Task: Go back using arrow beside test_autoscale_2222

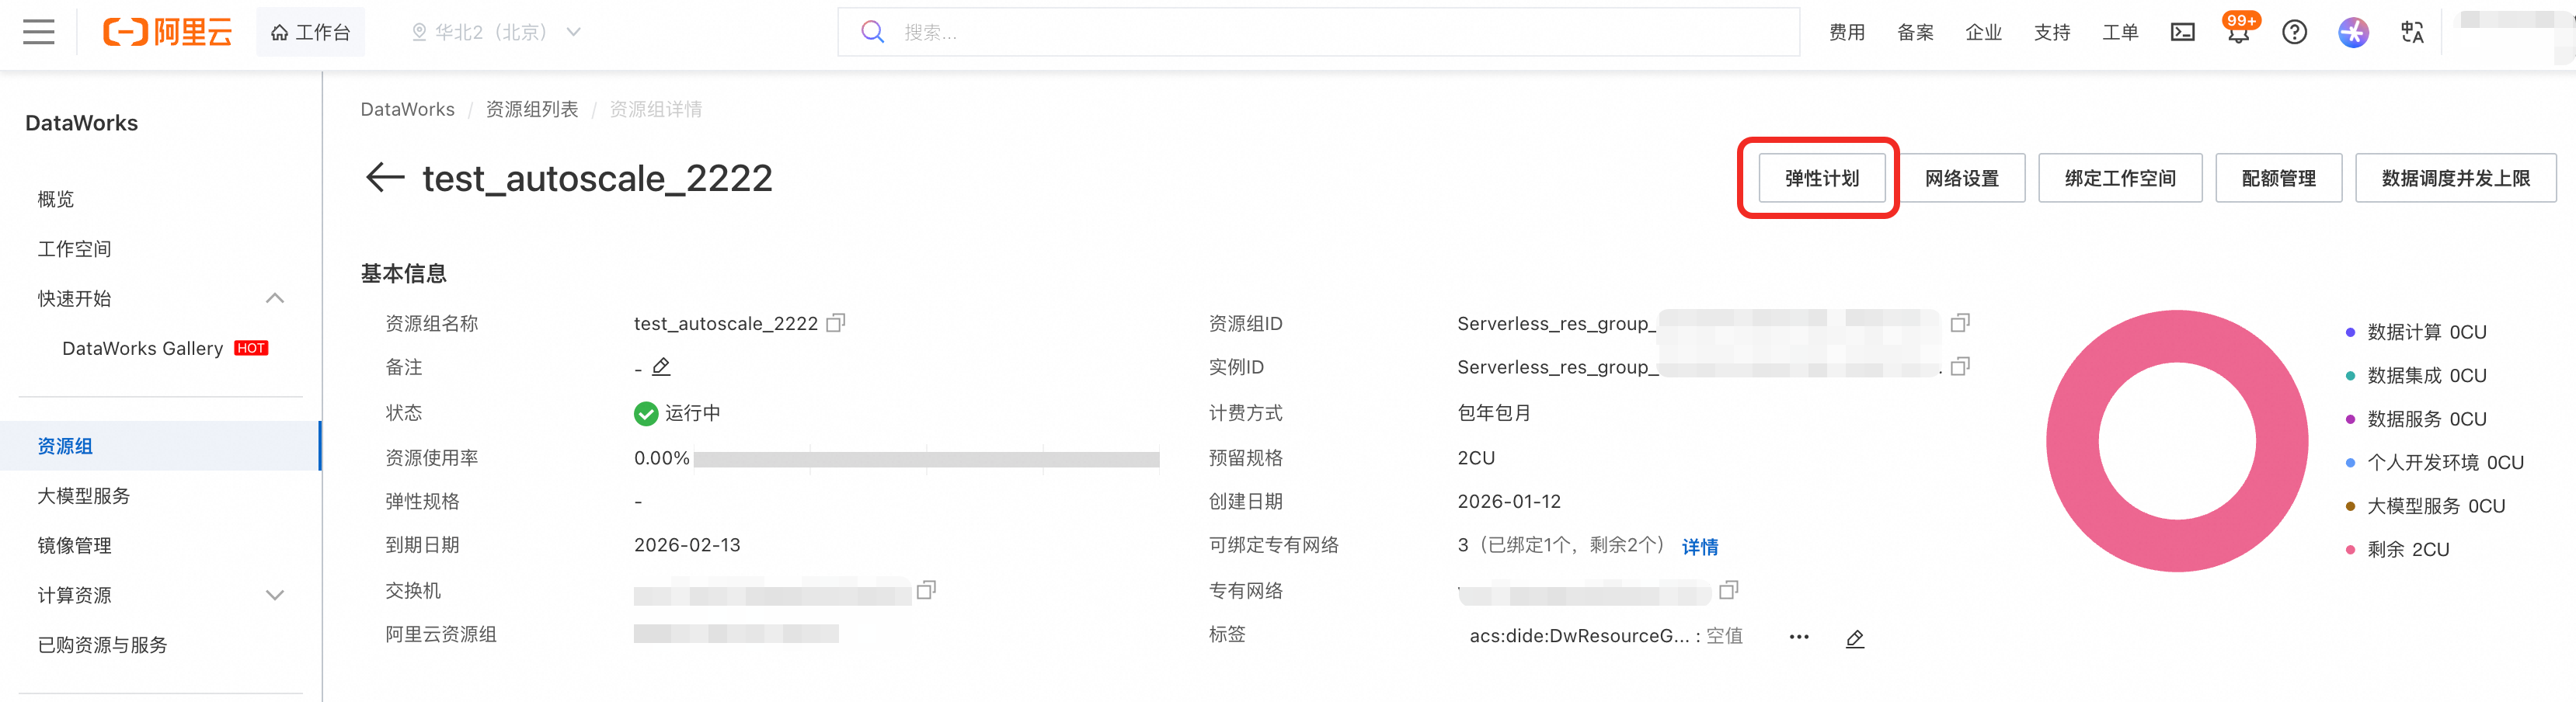Action: [x=385, y=178]
